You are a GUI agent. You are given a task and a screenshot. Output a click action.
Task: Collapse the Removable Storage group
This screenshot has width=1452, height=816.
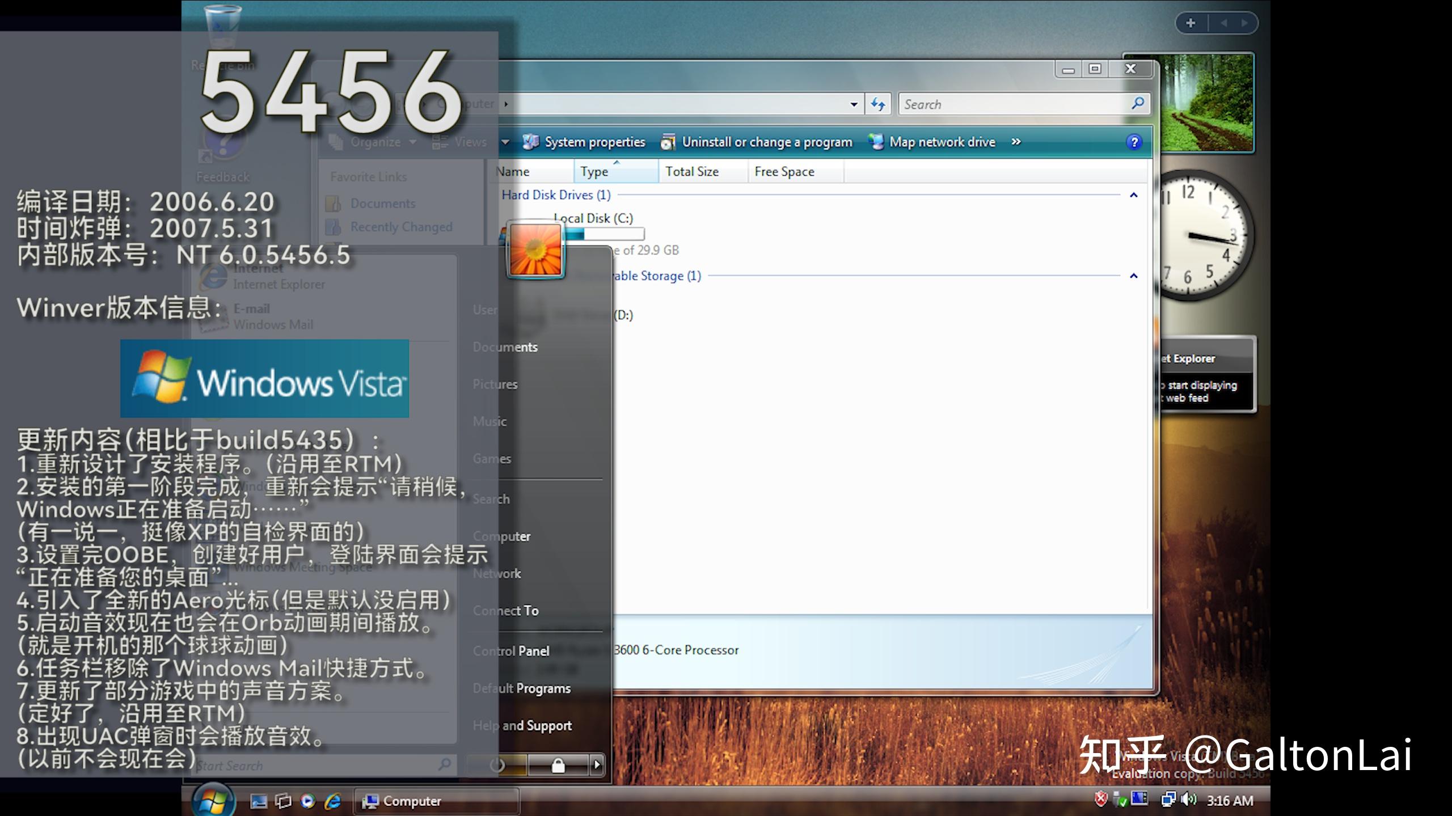click(x=1133, y=276)
